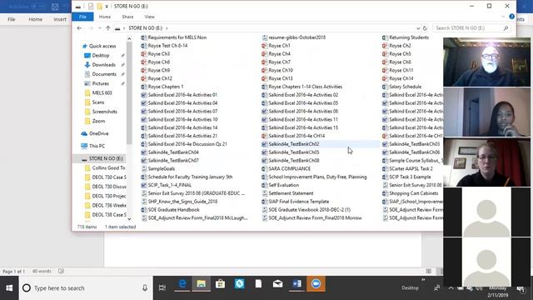
Task: Open the recent locations dropdown arrow
Action: point(100,28)
